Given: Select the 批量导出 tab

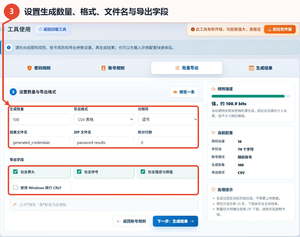Looking at the screenshot, I should pos(187,68).
